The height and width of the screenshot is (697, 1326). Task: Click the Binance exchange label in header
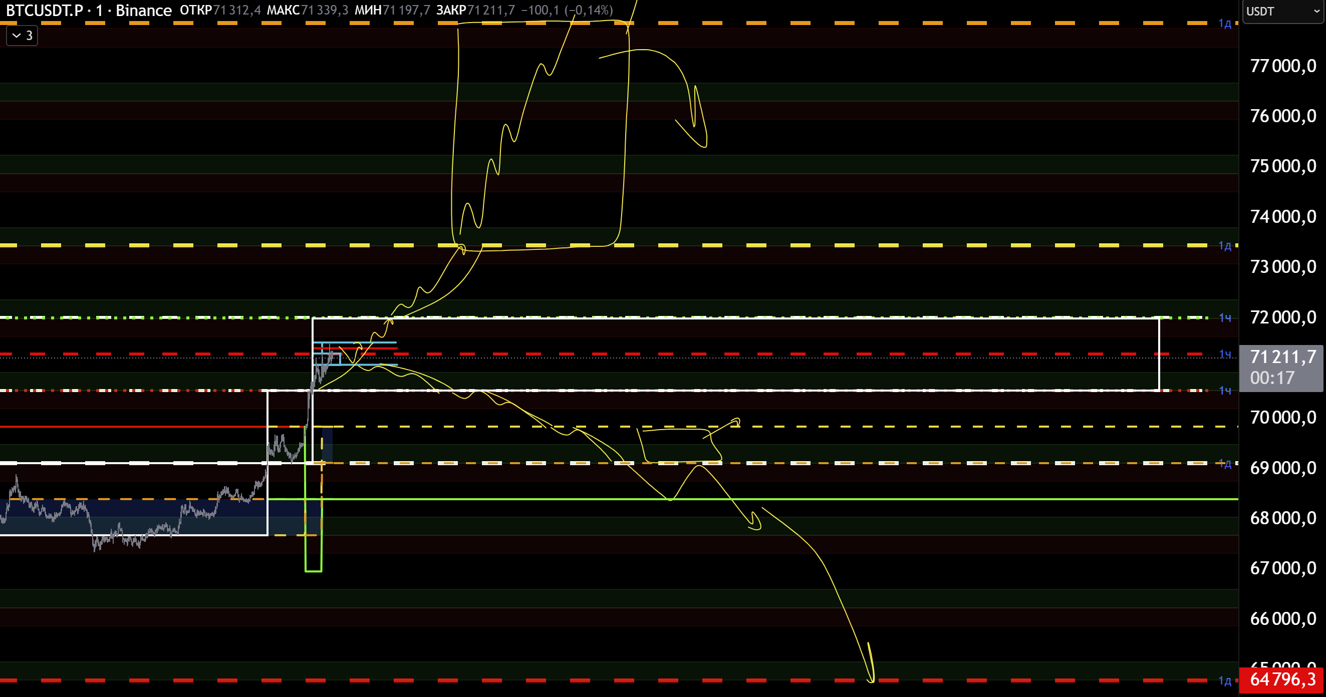point(143,11)
